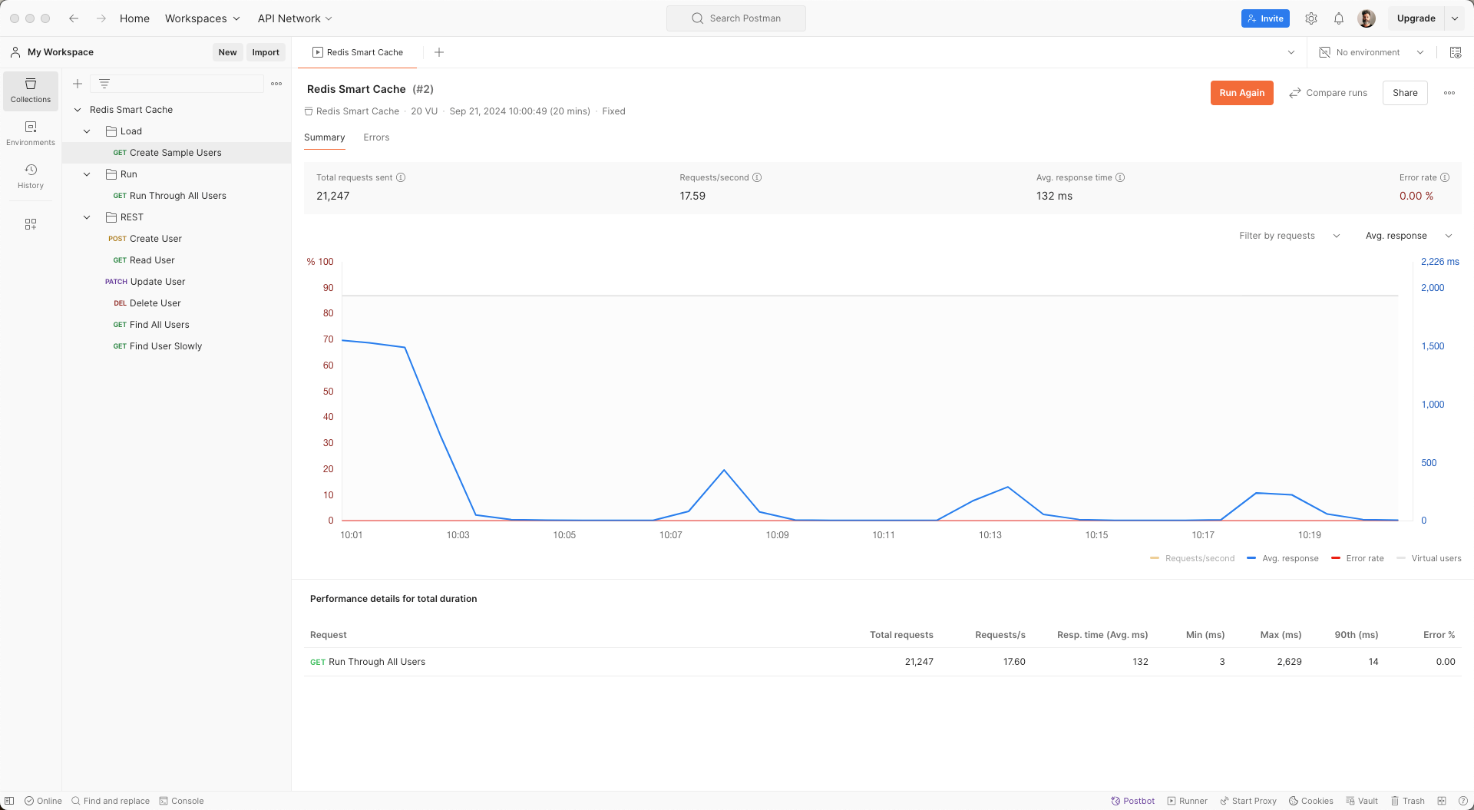Open Trash from the status bar
The width and height of the screenshot is (1474, 810).
1408,801
